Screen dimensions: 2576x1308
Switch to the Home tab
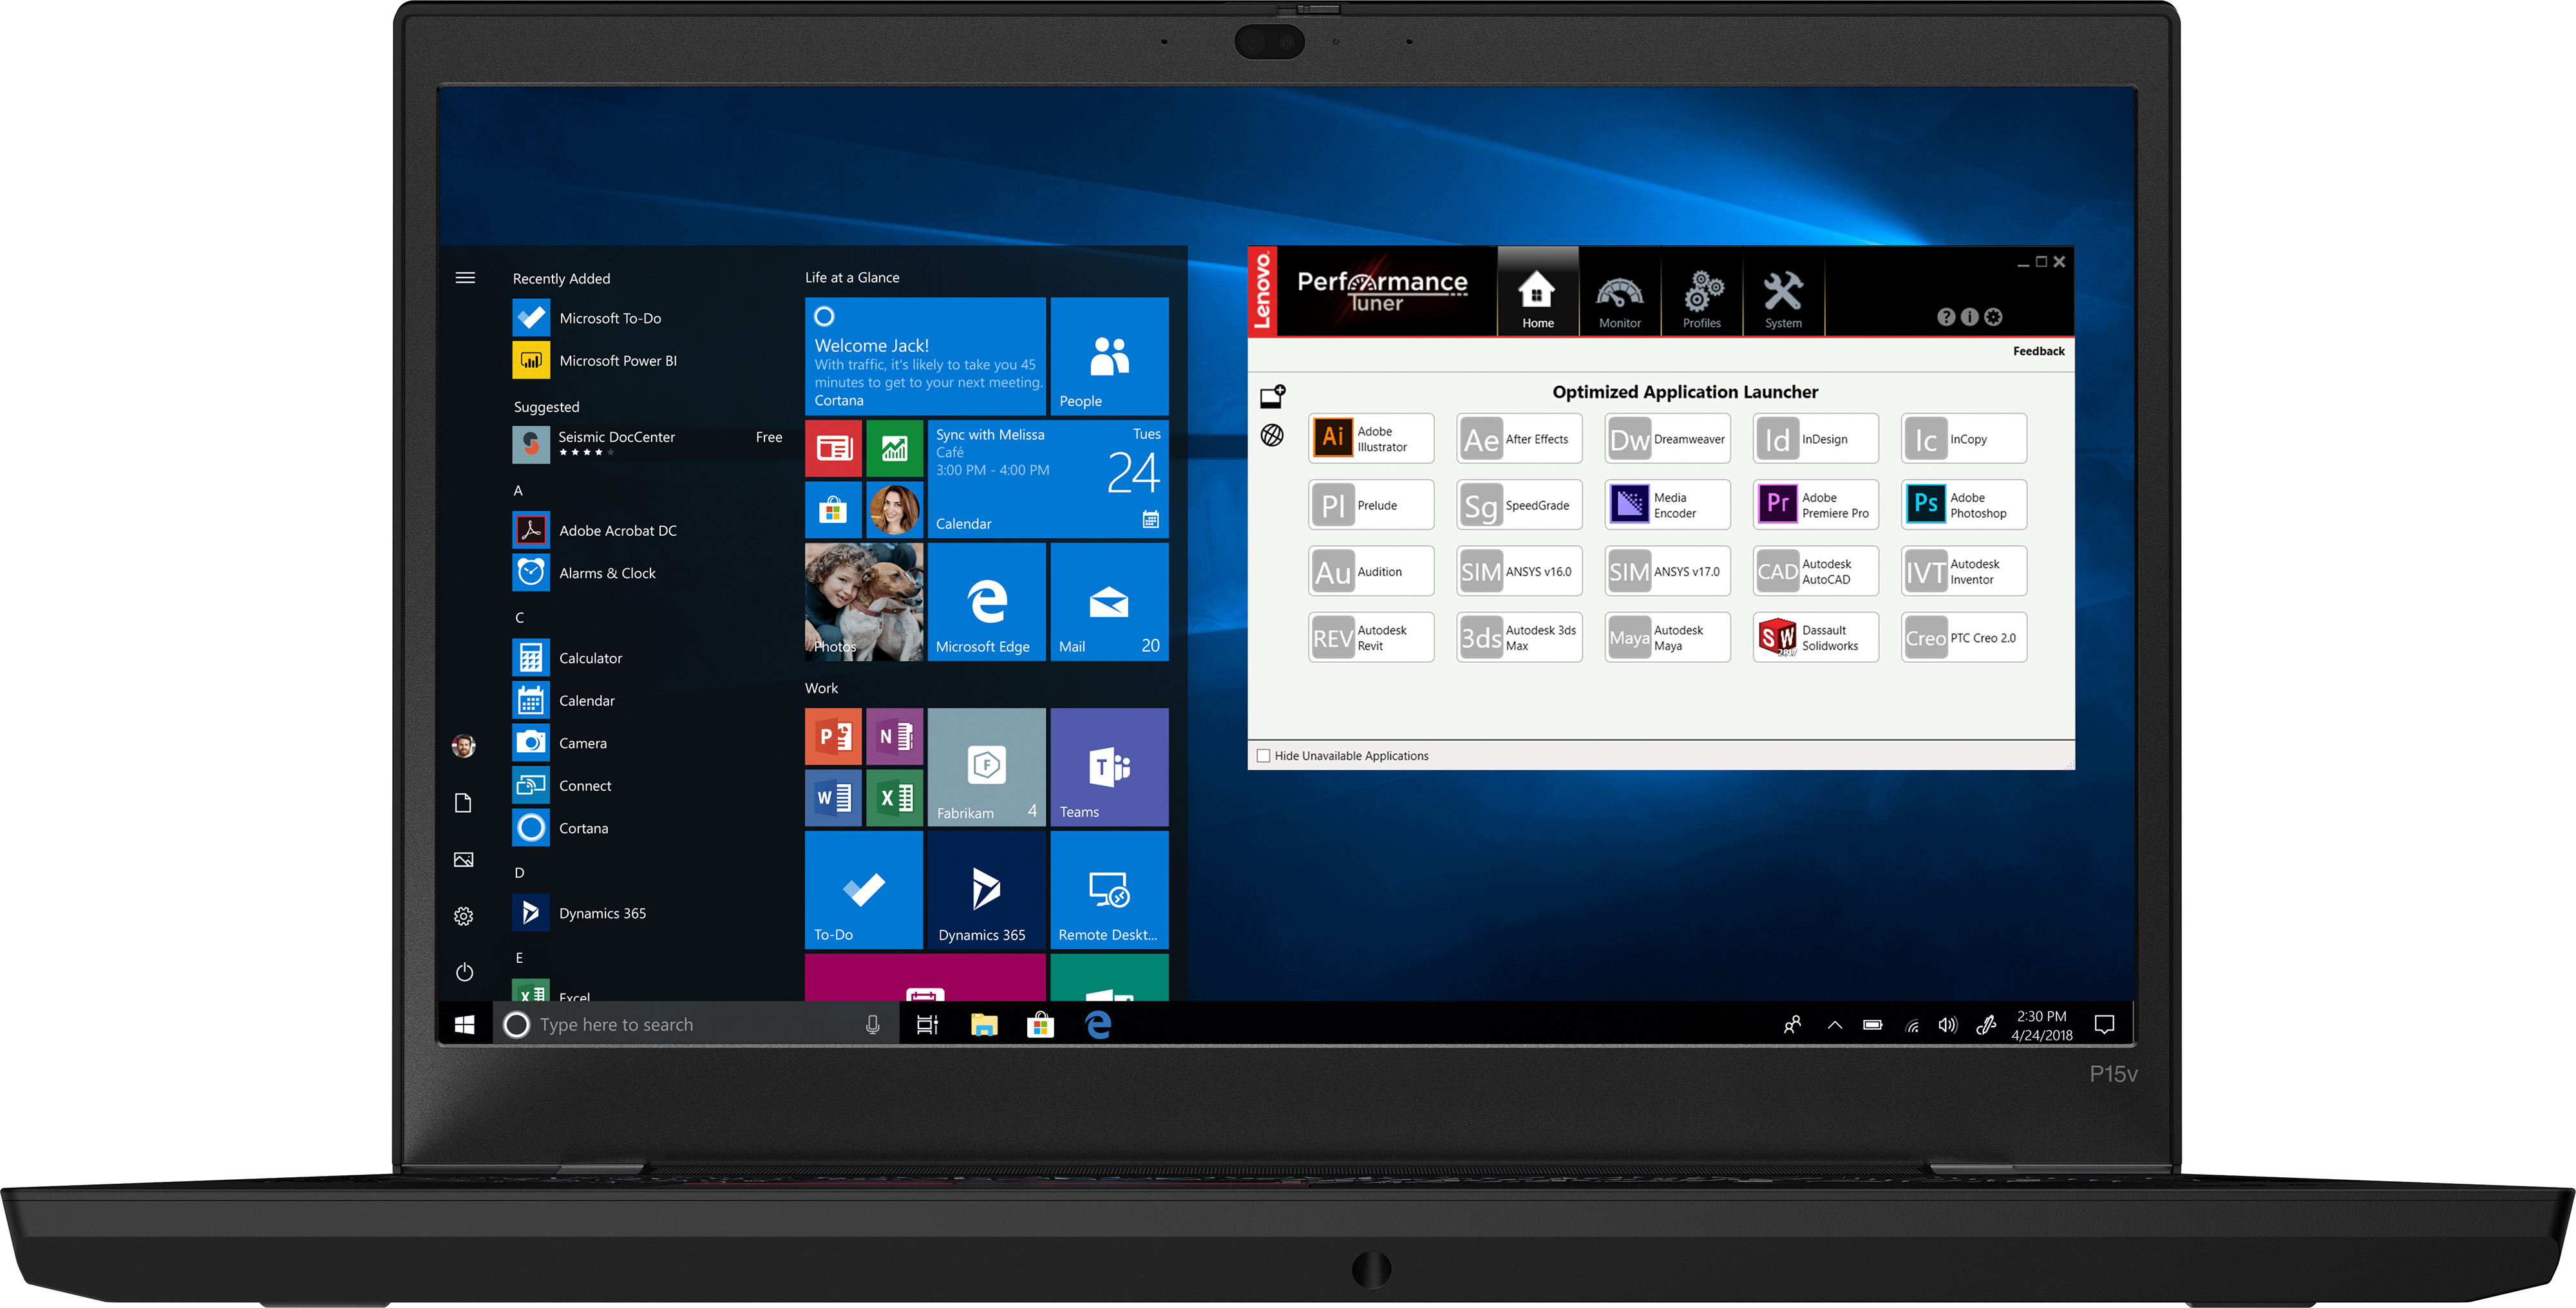(x=1538, y=291)
